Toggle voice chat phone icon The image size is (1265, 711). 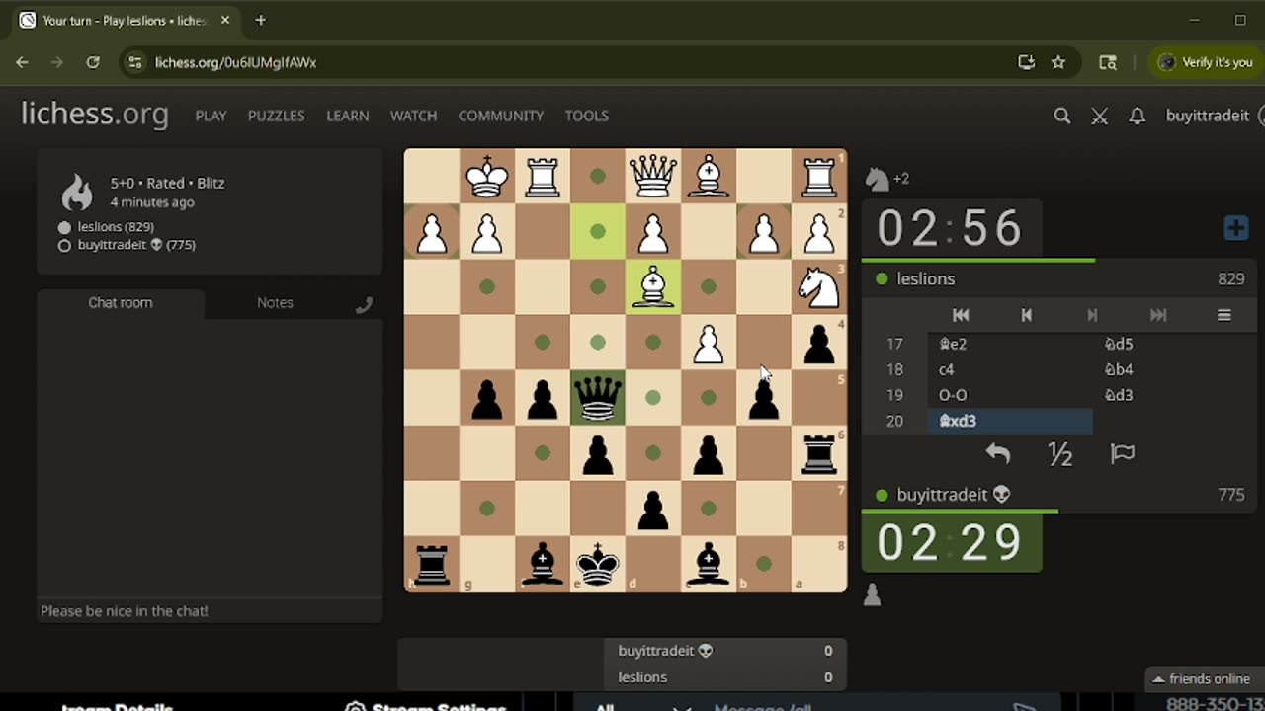pos(364,305)
